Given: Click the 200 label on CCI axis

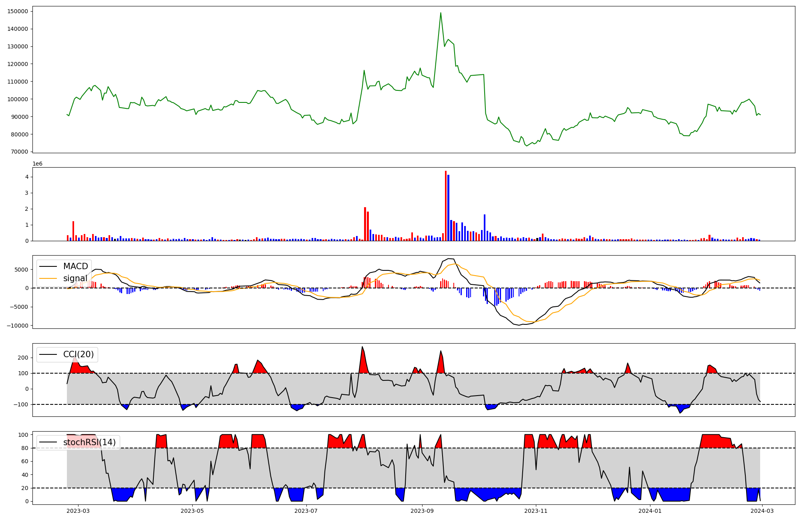Looking at the screenshot, I should point(23,358).
